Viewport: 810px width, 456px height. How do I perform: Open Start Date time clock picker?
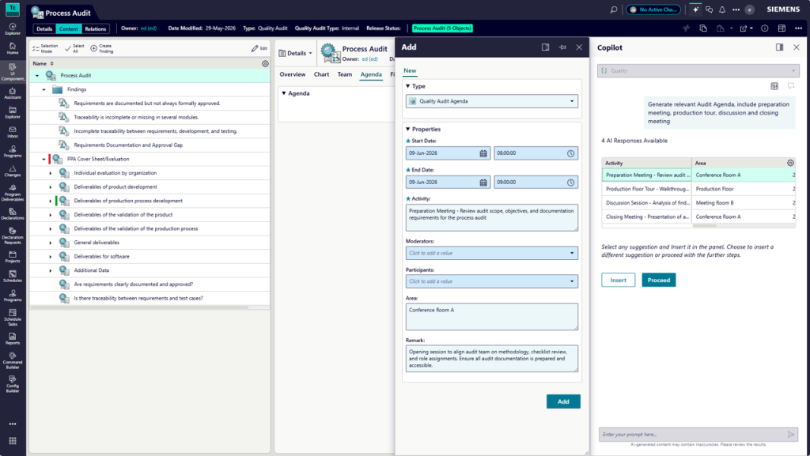(x=570, y=153)
